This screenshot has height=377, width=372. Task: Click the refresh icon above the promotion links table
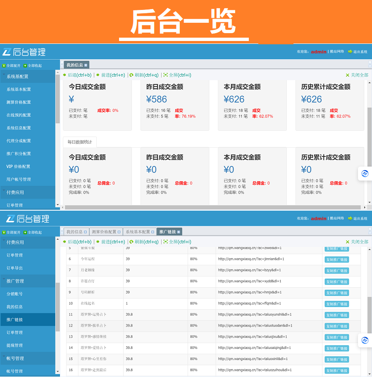[x=131, y=242]
